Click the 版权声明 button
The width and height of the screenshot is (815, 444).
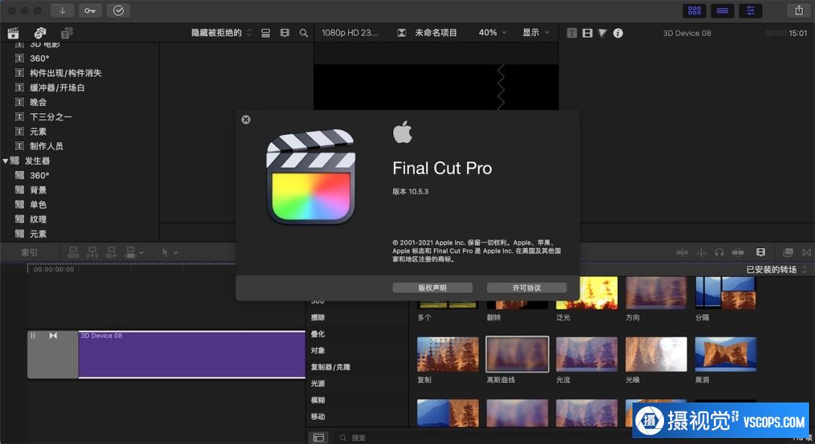coord(432,288)
